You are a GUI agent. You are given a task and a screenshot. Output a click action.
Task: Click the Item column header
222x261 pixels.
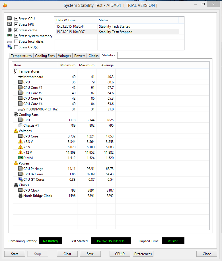pos(35,65)
